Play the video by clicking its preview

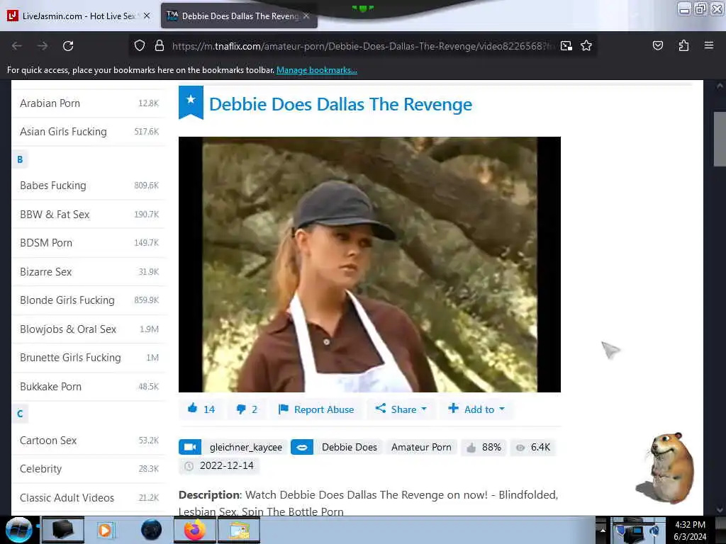click(369, 264)
